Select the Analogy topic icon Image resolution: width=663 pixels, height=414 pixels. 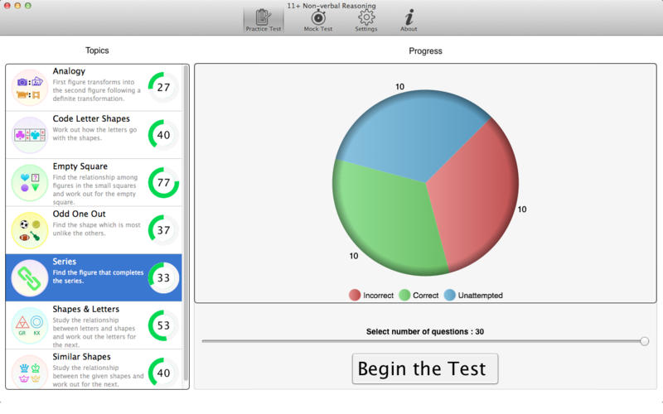coord(29,88)
